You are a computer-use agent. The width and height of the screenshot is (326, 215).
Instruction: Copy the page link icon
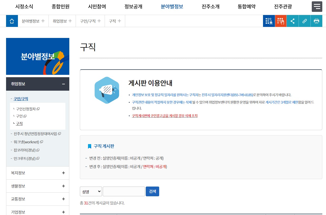(x=304, y=21)
